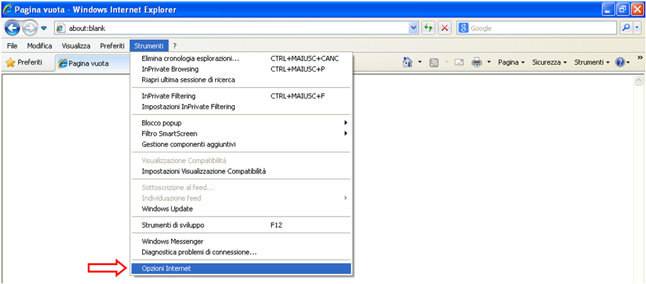Open the Preferiti menu in menu bar
The width and height of the screenshot is (646, 284).
[x=112, y=46]
